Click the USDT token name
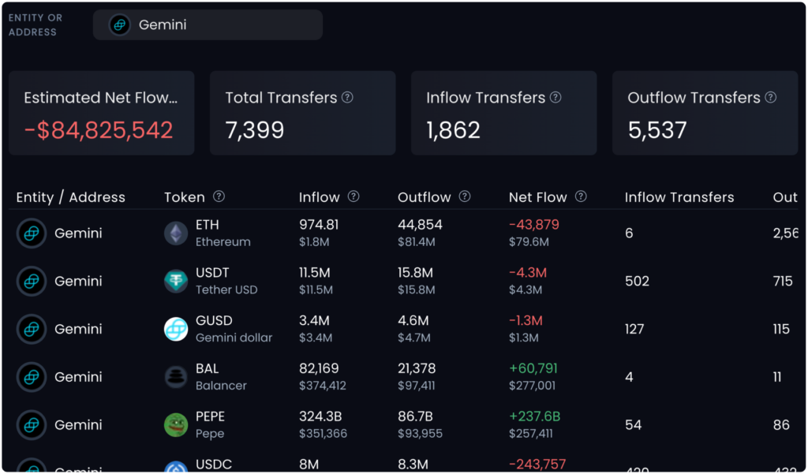 pyautogui.click(x=212, y=273)
